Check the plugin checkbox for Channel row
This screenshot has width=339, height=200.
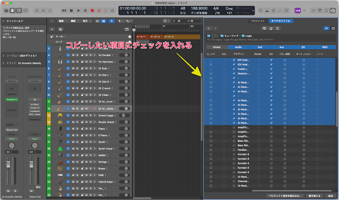point(234,181)
